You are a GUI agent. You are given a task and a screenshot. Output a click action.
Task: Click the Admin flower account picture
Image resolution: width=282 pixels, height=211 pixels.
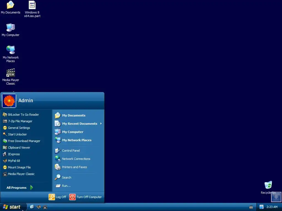click(9, 101)
